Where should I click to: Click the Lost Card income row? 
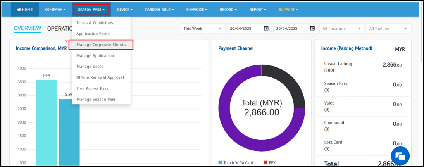tap(363, 145)
